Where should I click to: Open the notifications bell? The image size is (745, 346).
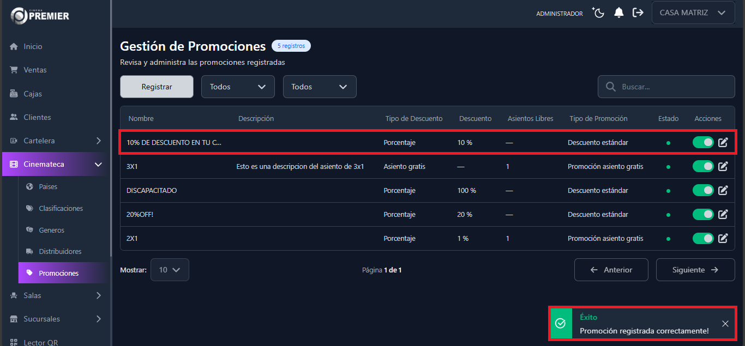618,13
